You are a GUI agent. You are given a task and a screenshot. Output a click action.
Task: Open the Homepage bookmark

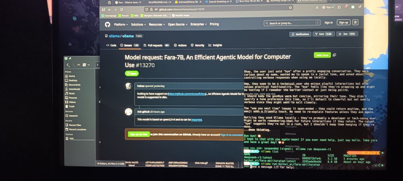pyautogui.click(x=109, y=16)
